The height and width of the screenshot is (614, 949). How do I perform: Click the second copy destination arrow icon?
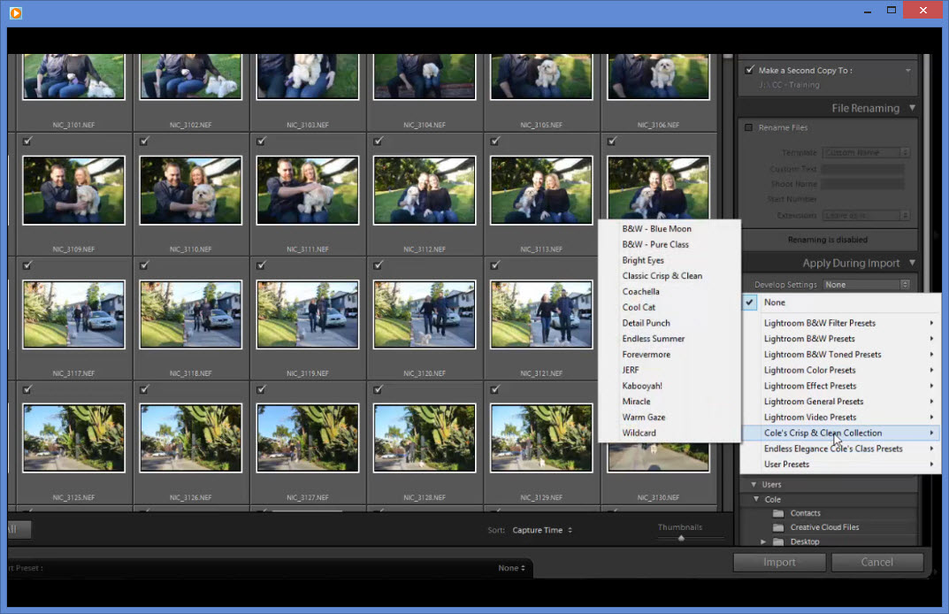click(907, 71)
